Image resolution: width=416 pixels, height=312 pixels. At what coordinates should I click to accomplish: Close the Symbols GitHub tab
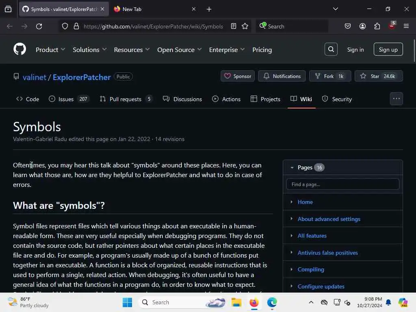click(x=102, y=9)
